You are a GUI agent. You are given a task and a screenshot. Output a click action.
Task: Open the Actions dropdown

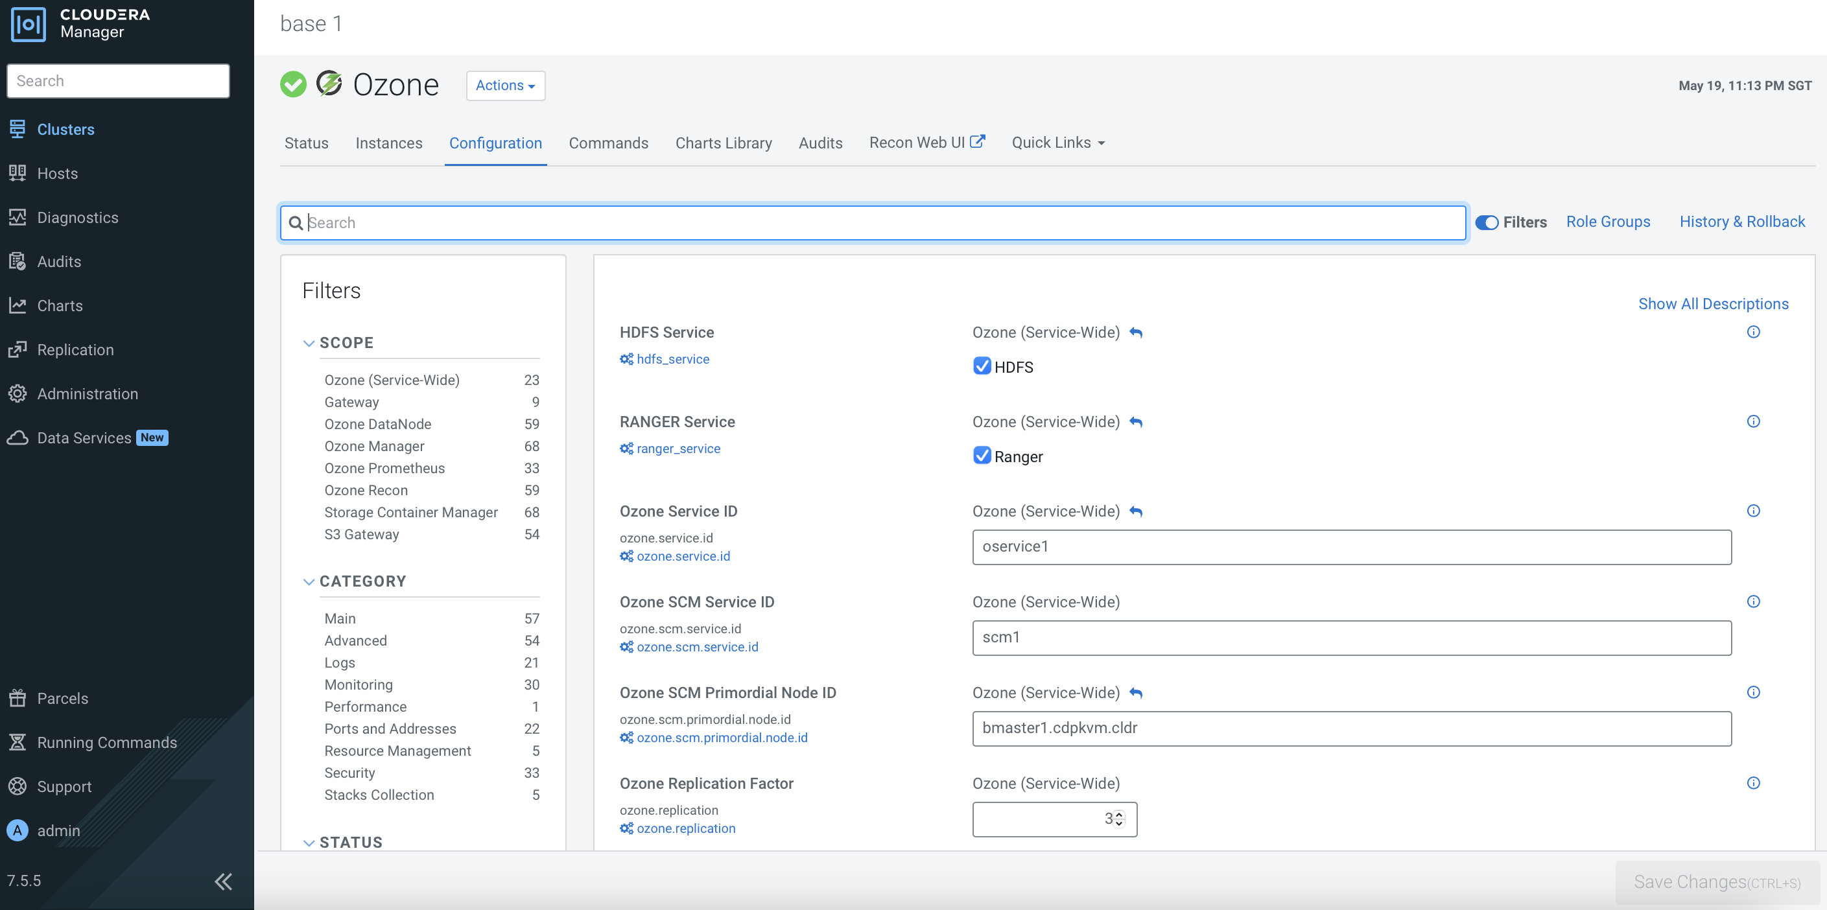[505, 85]
